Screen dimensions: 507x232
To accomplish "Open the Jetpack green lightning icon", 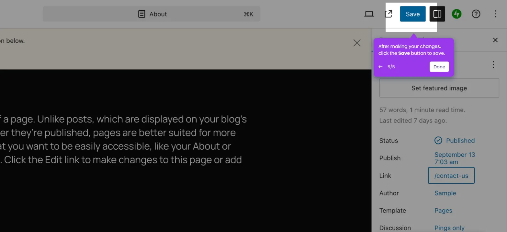I will [457, 14].
